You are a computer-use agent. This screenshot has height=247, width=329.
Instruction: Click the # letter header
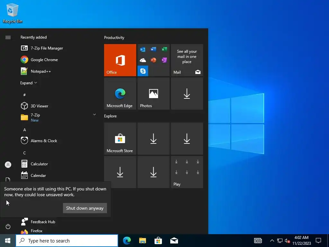click(24, 95)
